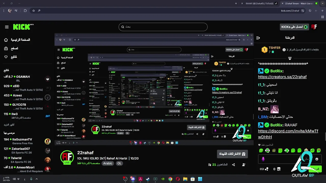
Task: Open the Opera icon in the taskbar
Action: pyautogui.click(x=178, y=179)
